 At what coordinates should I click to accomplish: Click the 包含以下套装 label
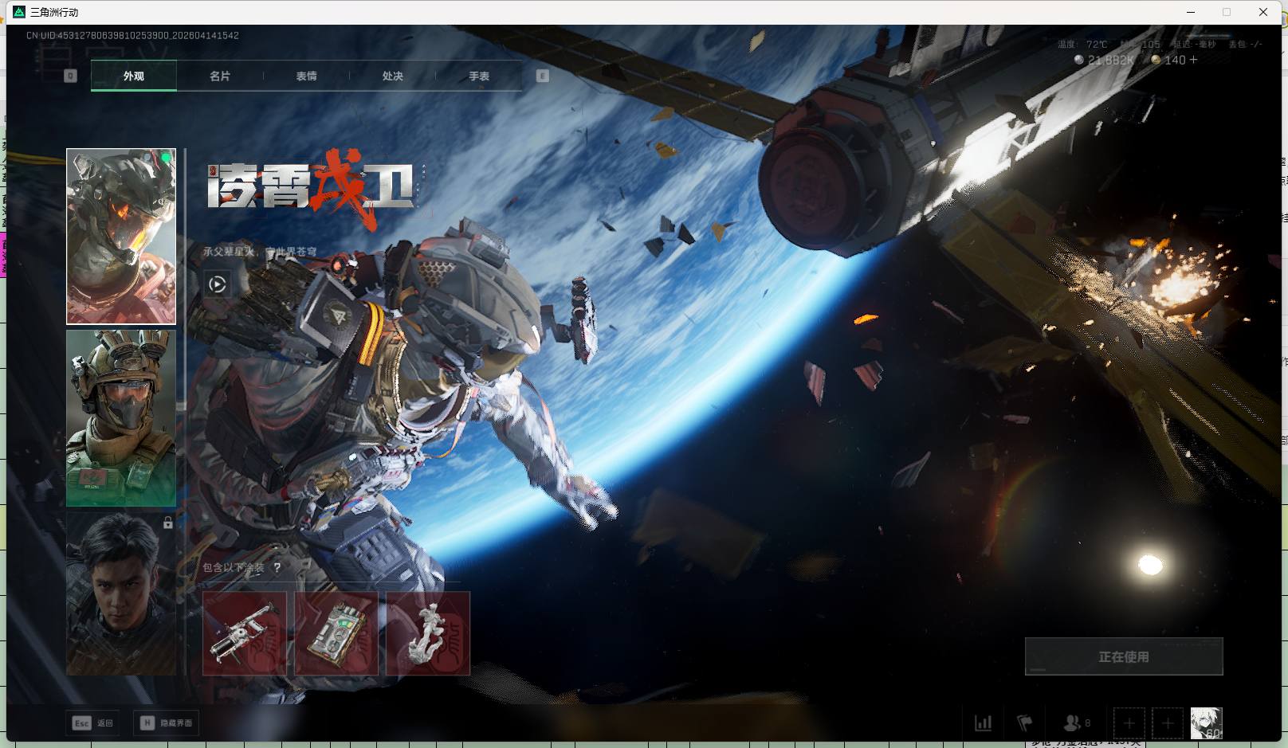pyautogui.click(x=234, y=568)
